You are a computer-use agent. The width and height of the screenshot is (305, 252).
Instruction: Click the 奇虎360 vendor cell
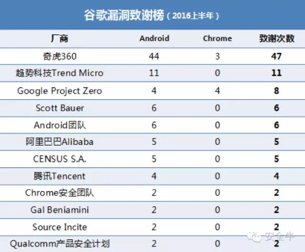point(60,56)
